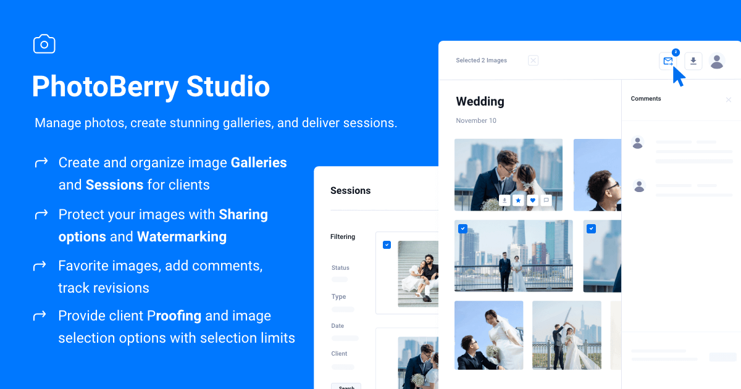Uncheck the left city skyline image checkbox
This screenshot has width=741, height=389.
463,228
